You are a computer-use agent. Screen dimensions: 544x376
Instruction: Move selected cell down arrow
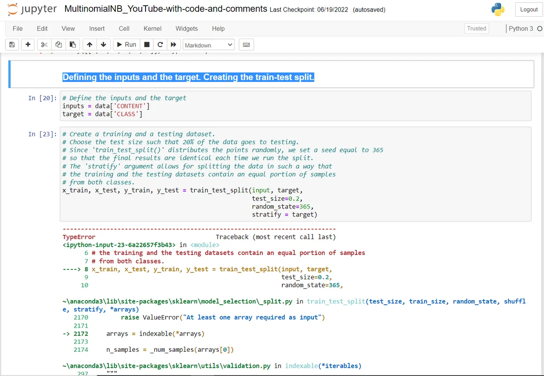[x=103, y=45]
